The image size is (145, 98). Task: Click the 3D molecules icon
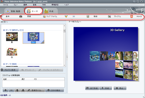coord(66,16)
